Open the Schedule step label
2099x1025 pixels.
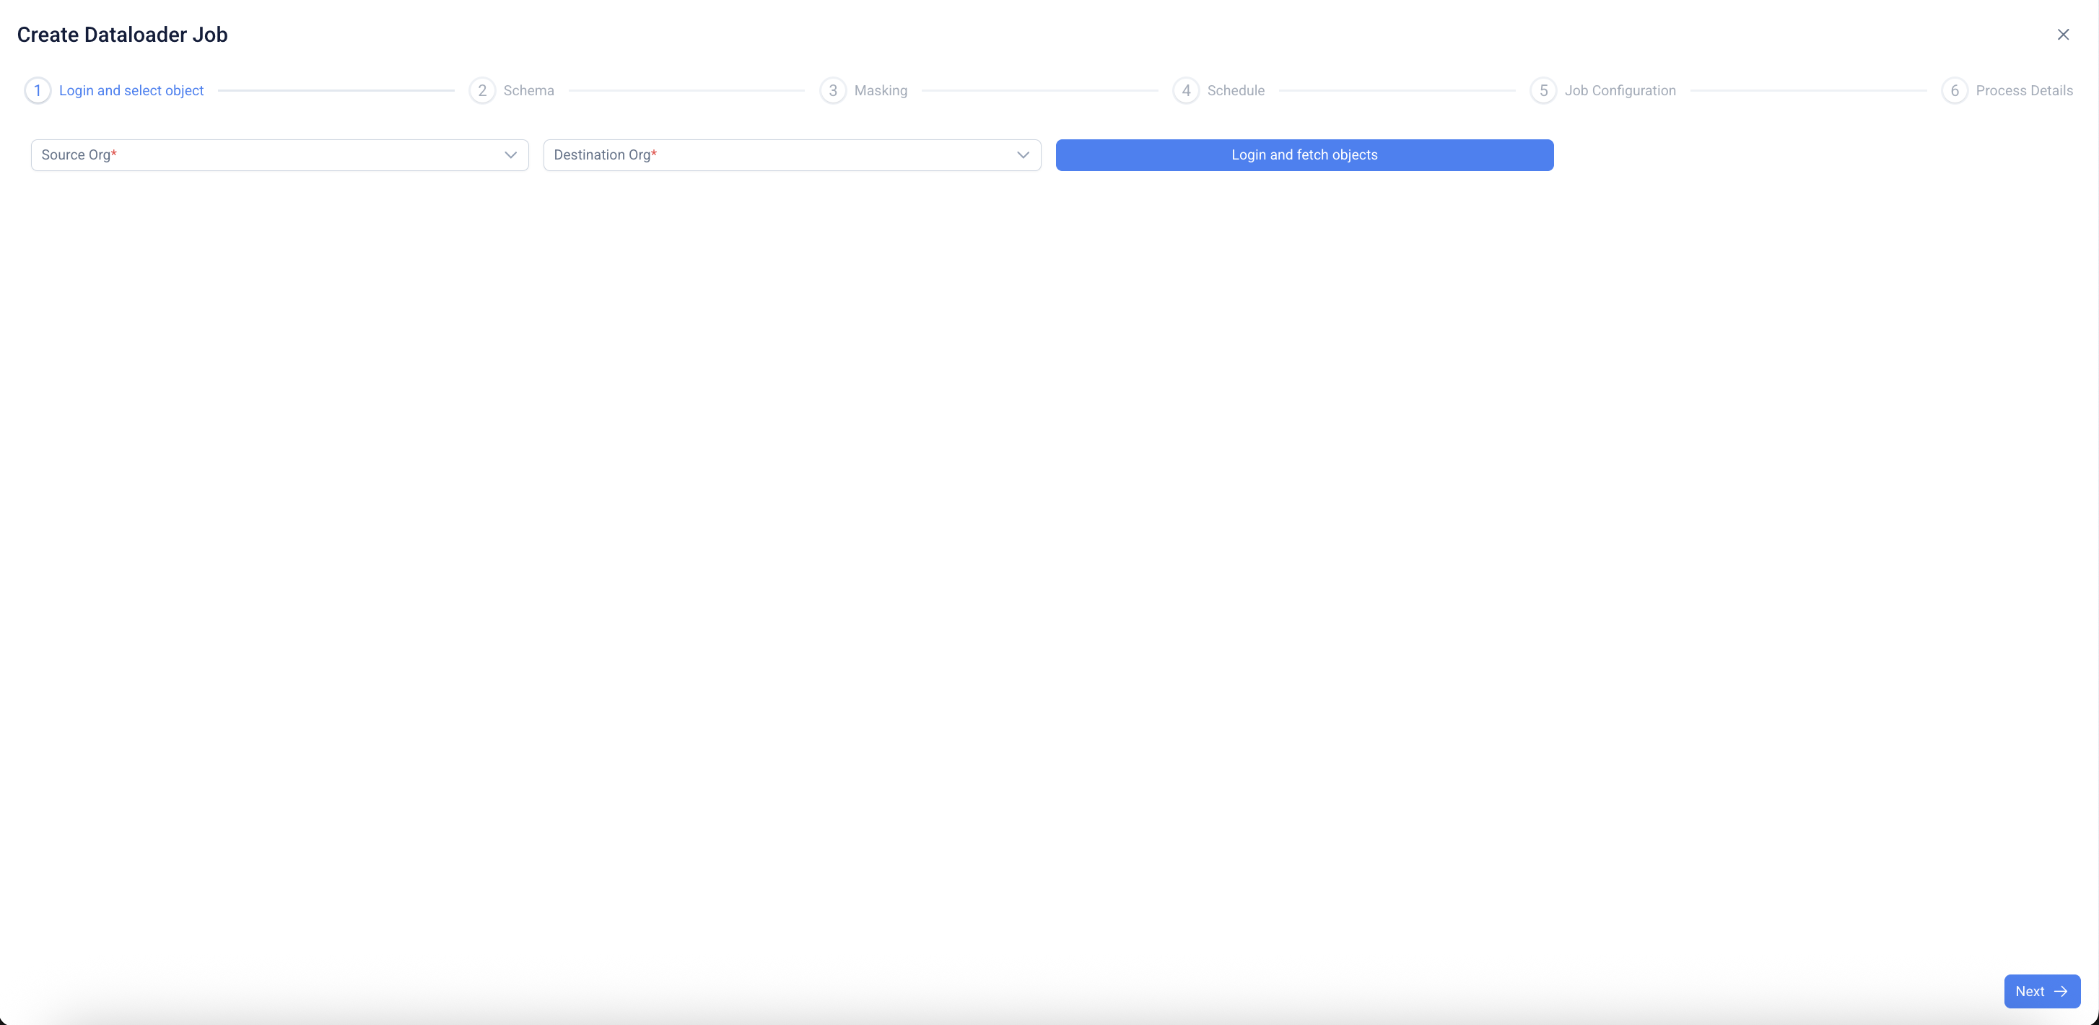pyautogui.click(x=1235, y=90)
